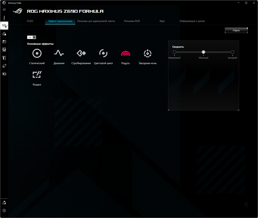The image size is (258, 218).
Task: Open Разъемы для адресуемой ленты tab
Action: click(96, 21)
